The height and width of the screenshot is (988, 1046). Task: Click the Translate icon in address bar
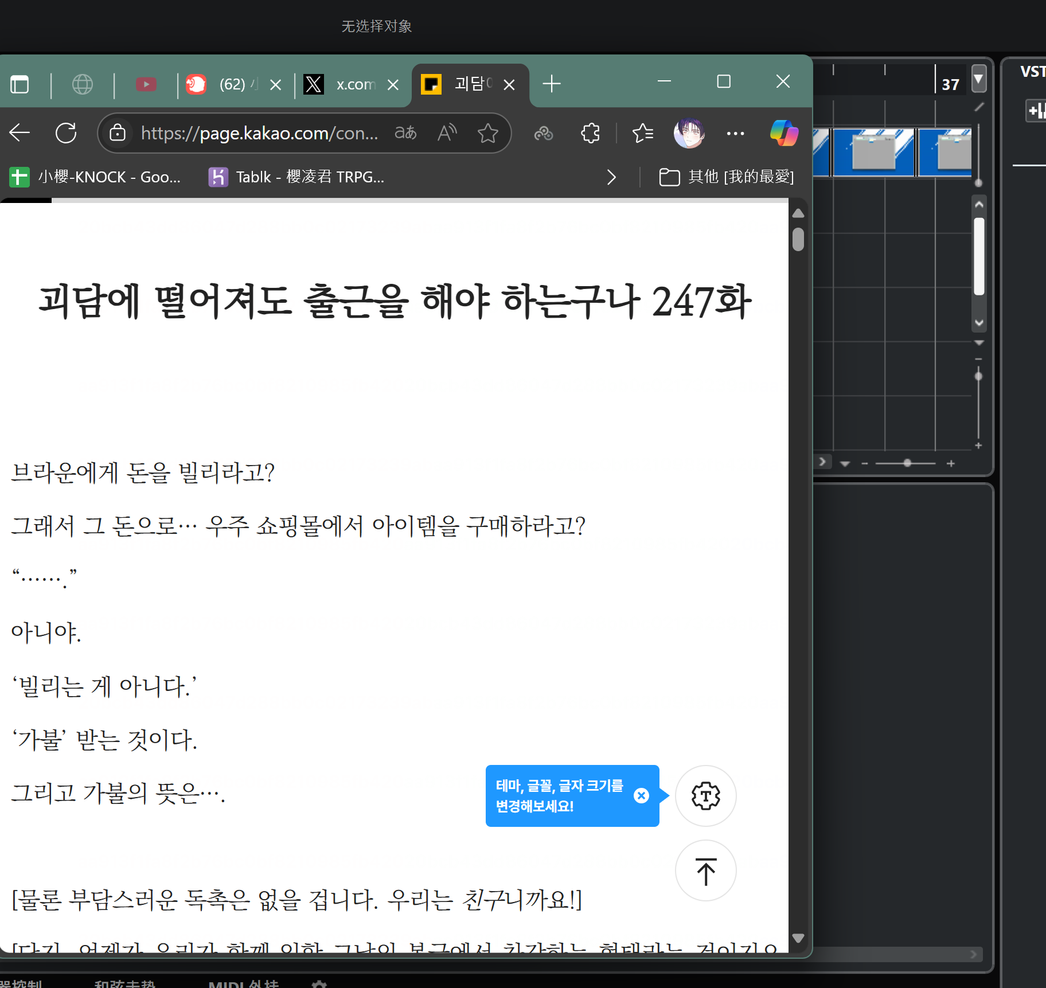tap(405, 134)
